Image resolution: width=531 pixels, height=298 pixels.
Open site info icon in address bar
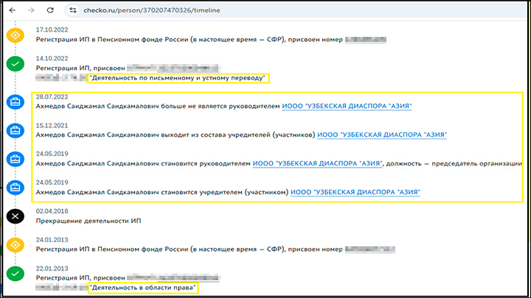click(x=72, y=10)
